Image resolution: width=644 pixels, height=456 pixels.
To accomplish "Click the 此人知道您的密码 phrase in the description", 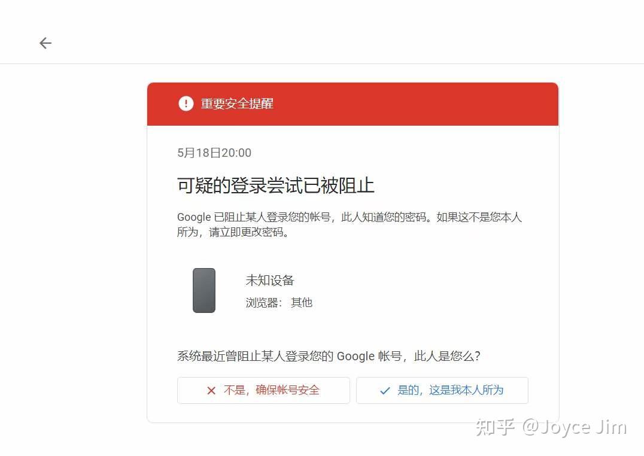I will tap(384, 217).
